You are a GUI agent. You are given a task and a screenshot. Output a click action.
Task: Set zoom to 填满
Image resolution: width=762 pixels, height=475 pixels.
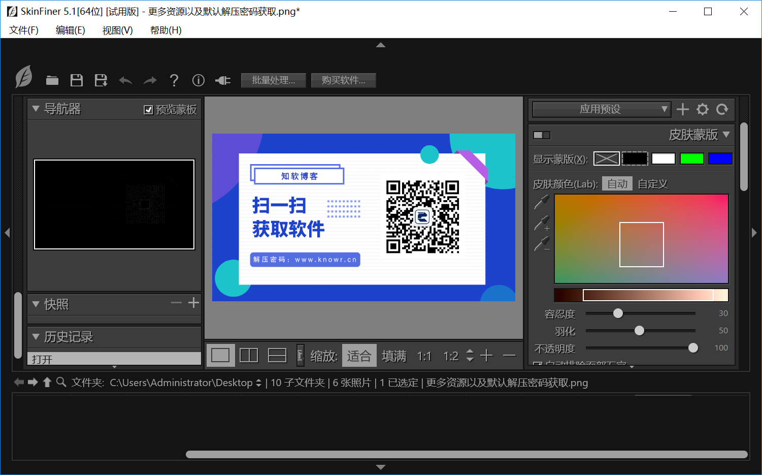394,356
